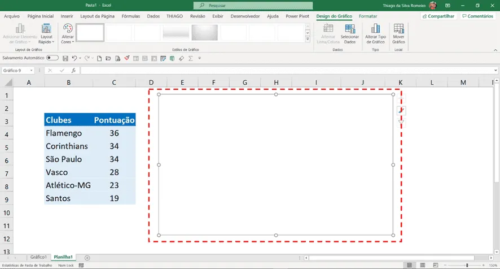
Task: Open the Layout da Página tab
Action: click(x=97, y=16)
